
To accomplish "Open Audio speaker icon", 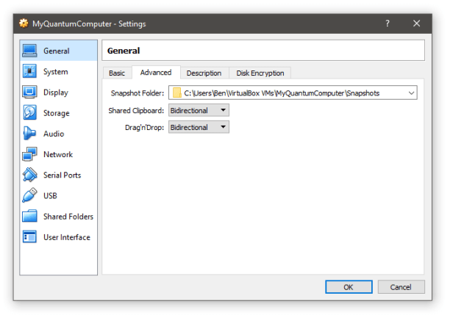I will (x=29, y=134).
